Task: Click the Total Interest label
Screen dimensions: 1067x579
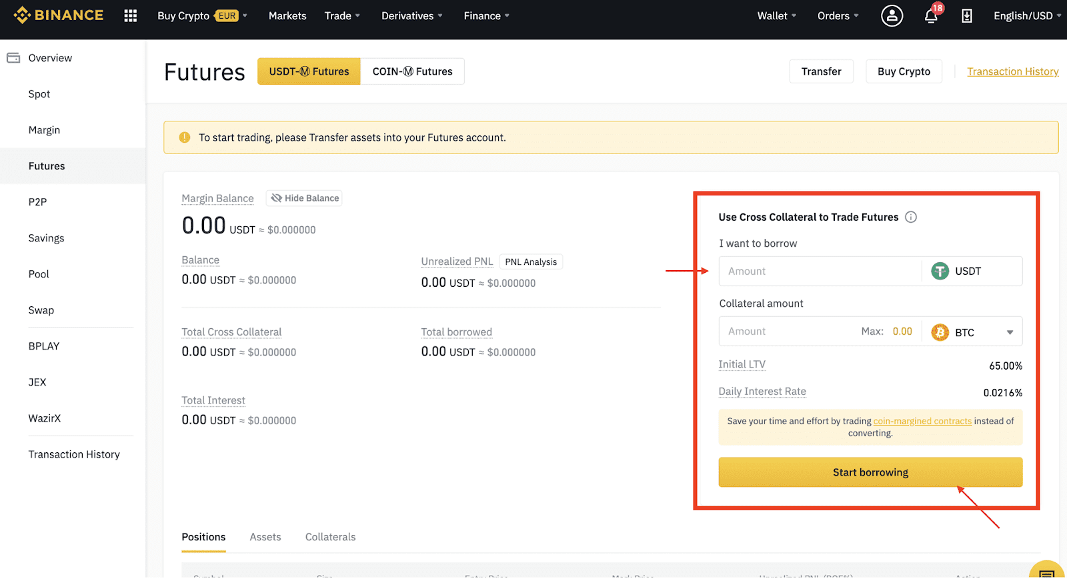Action: tap(213, 400)
